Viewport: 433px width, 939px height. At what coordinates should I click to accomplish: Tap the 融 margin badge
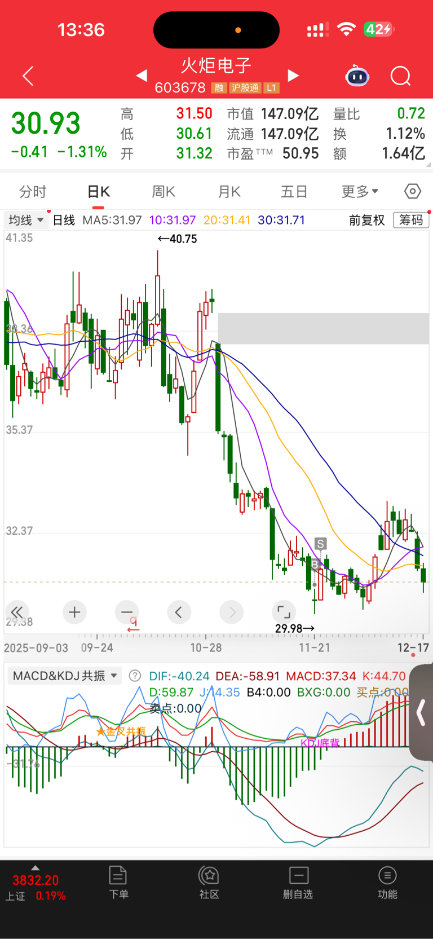(219, 88)
